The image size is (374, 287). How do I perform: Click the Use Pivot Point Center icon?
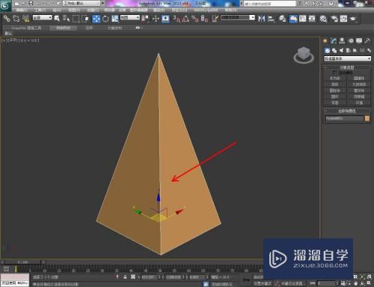[145, 19]
